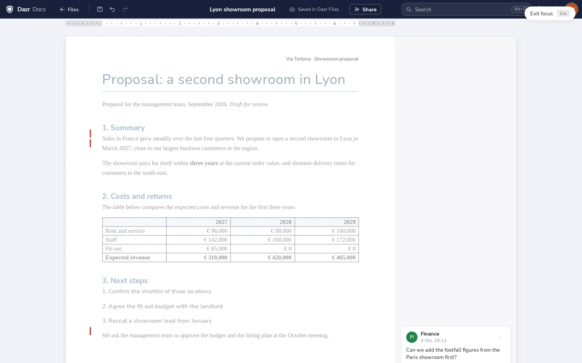The height and width of the screenshot is (363, 582).
Task: Click "Agree the fit-out budget with the landlord"
Action: click(x=162, y=306)
